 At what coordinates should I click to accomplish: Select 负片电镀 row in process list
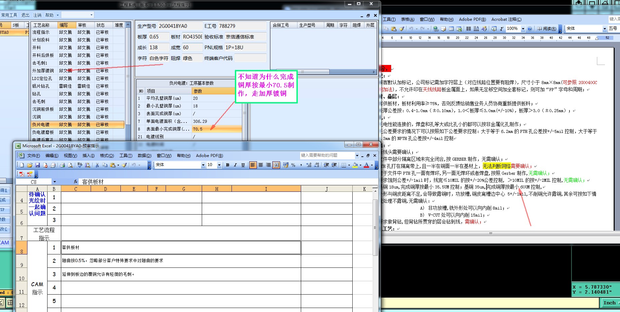click(x=77, y=125)
